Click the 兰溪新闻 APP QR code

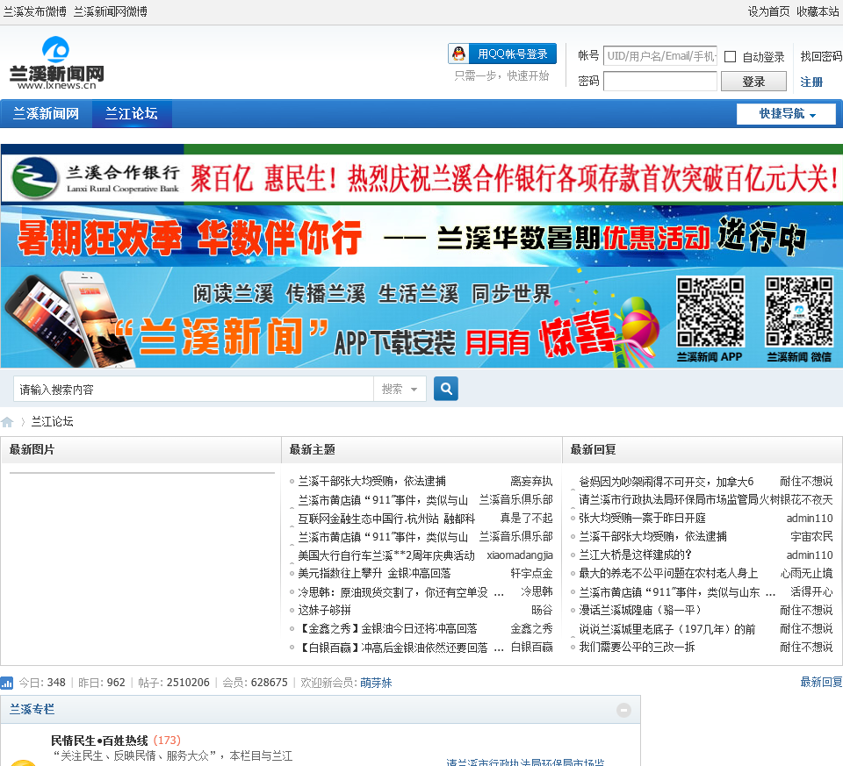[710, 311]
